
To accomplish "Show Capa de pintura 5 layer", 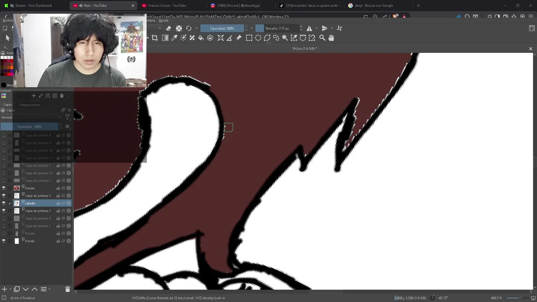I will (x=4, y=218).
